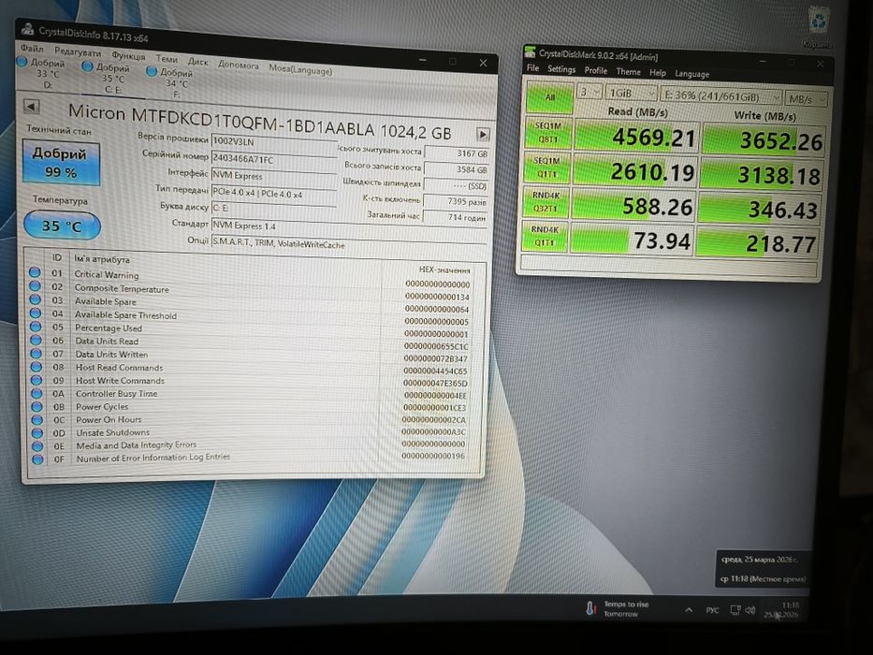873x655 pixels.
Task: Run the SEQ1M Q1T1 test
Action: 546,167
